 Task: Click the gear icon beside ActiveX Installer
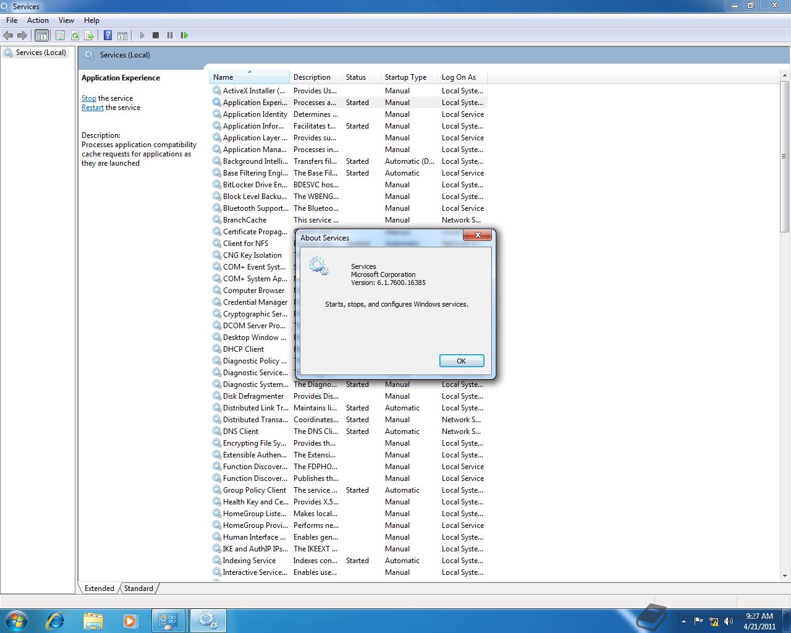click(x=217, y=90)
